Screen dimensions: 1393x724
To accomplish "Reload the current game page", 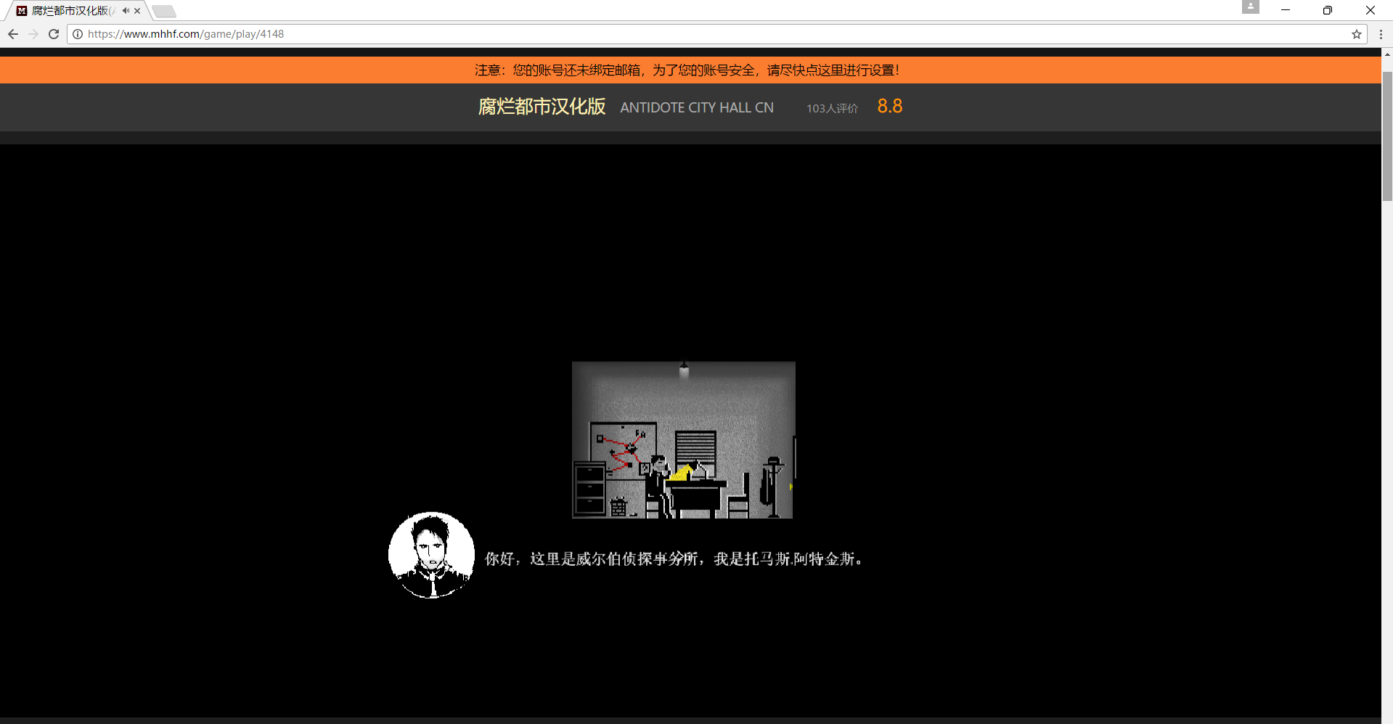I will click(54, 34).
